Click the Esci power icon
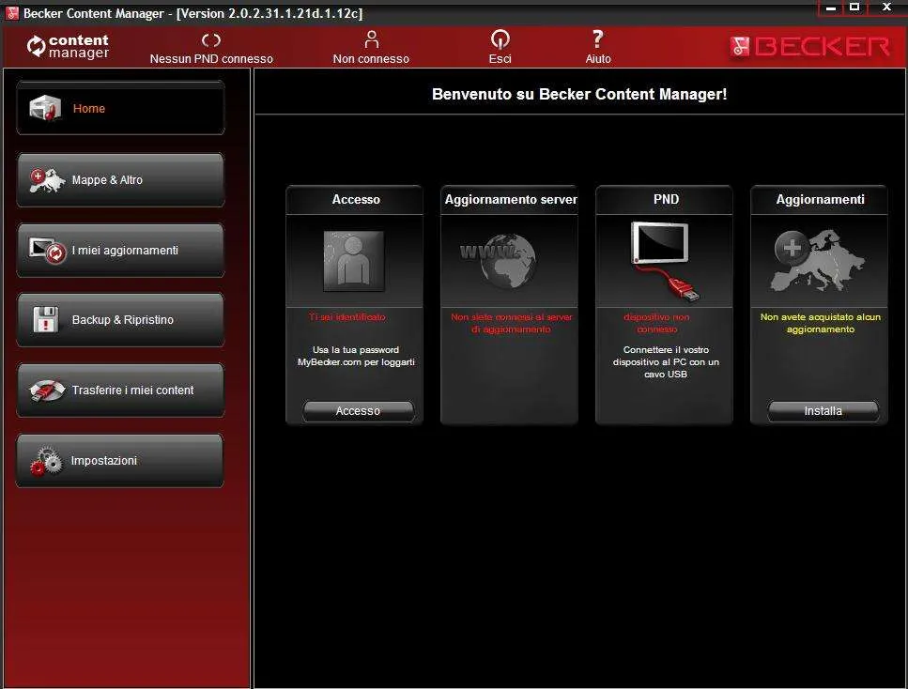 pyautogui.click(x=500, y=39)
